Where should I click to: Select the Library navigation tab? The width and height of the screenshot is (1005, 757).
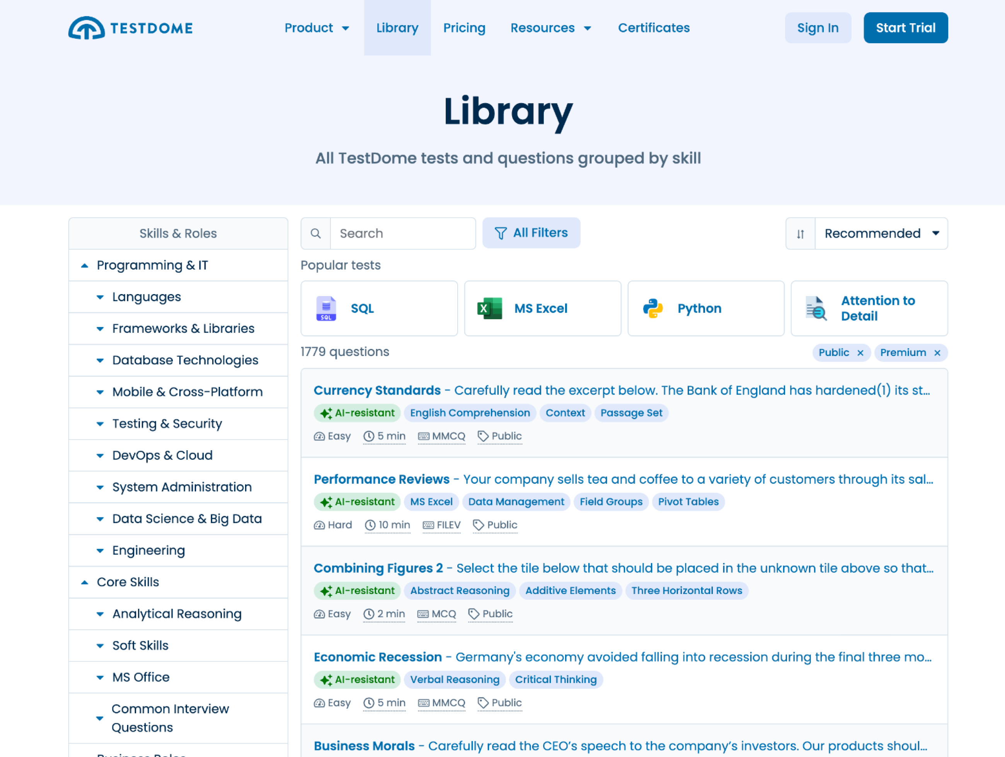pos(397,27)
